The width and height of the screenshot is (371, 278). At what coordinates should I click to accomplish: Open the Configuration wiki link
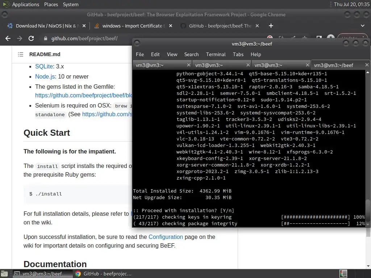coord(166,237)
